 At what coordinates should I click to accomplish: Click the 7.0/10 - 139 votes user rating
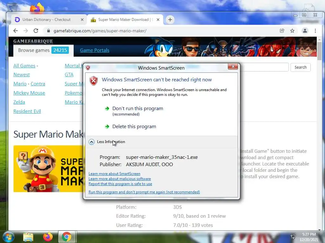(193, 225)
